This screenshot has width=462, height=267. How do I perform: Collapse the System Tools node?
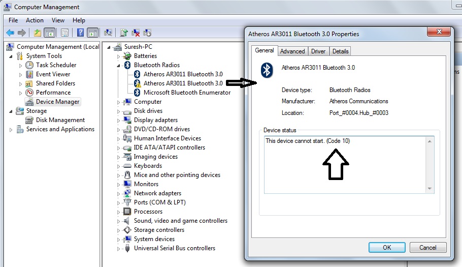11,56
